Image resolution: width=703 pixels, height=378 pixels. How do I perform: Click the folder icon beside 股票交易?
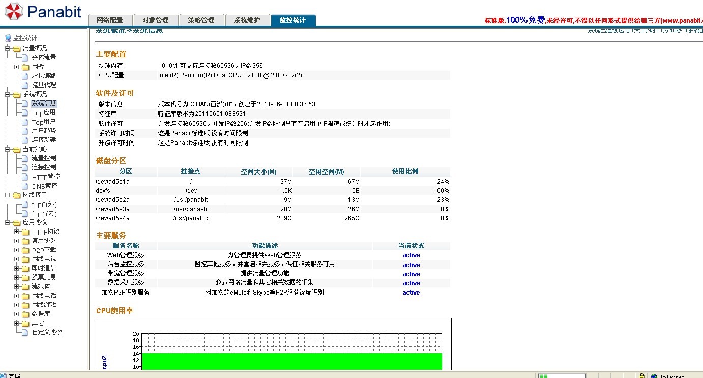point(25,277)
